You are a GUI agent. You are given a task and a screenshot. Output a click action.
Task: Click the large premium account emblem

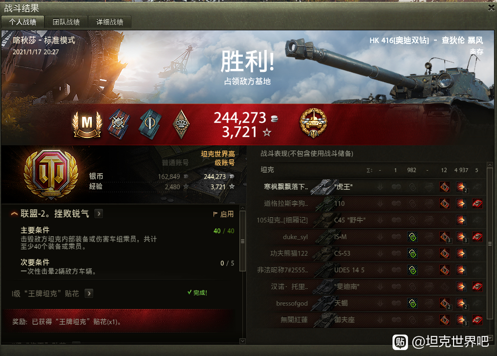tap(51, 174)
